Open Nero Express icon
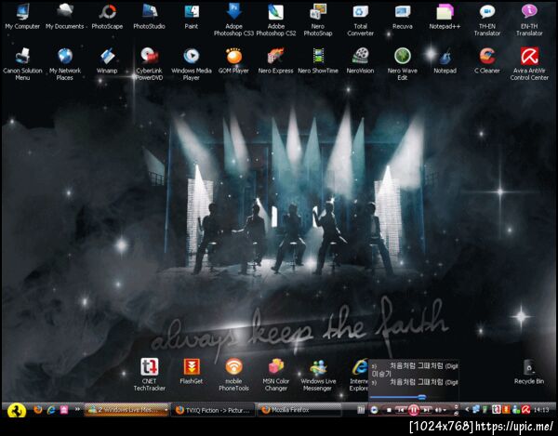Image resolution: width=558 pixels, height=436 pixels. coord(276,60)
